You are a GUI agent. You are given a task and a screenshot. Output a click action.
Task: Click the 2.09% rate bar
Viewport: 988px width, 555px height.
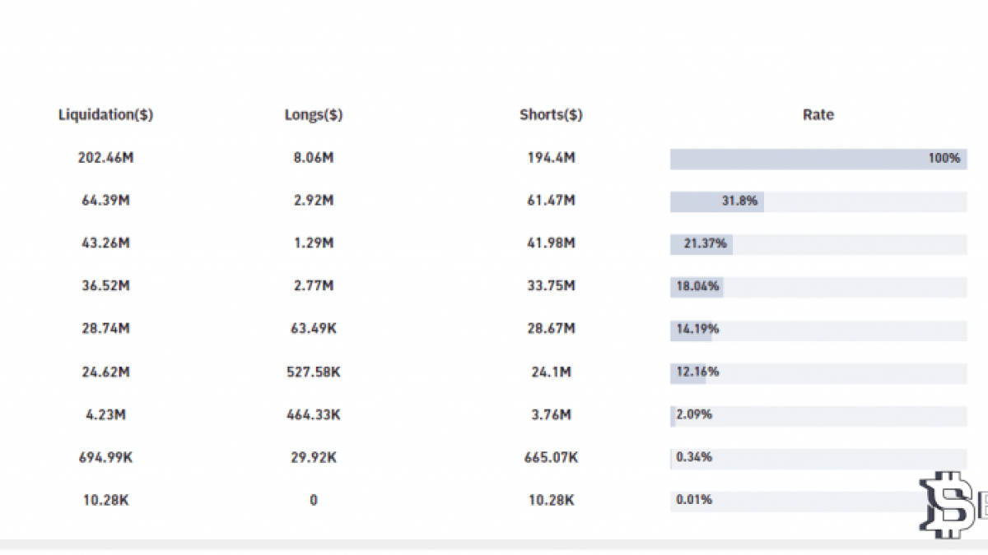tap(818, 415)
